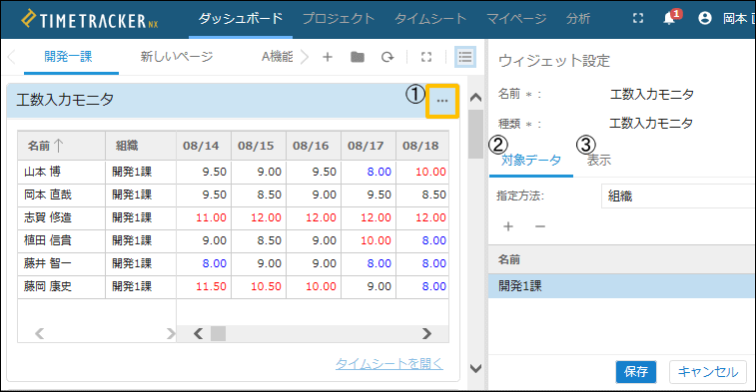
Task: Click the 08/17 column header
Action: click(x=369, y=146)
